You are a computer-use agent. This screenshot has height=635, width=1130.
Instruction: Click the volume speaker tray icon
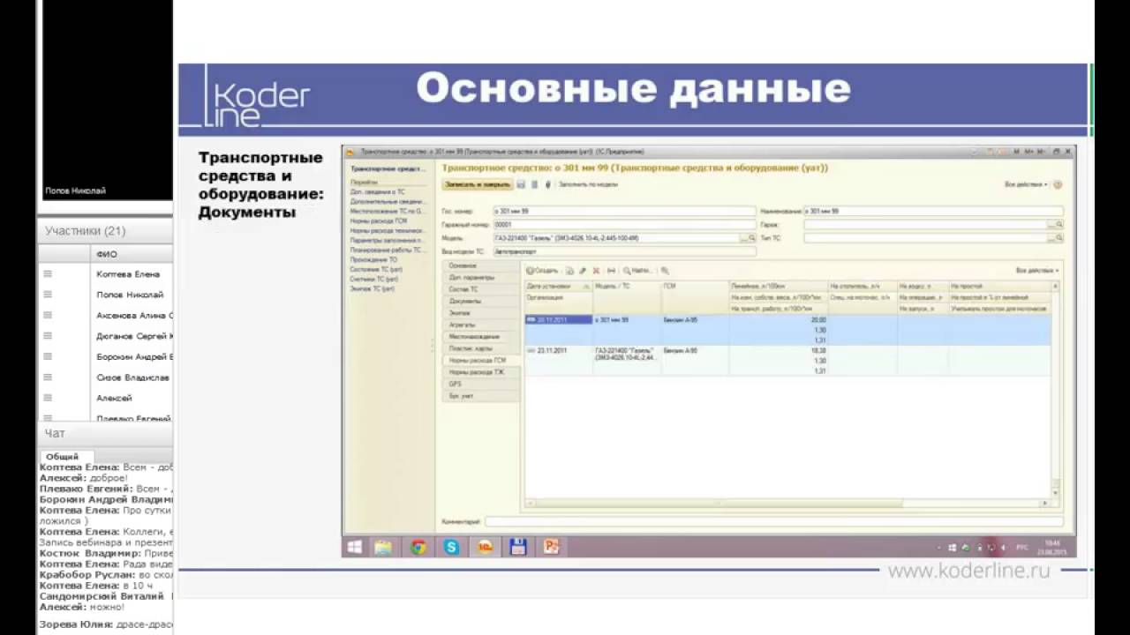tap(1003, 548)
